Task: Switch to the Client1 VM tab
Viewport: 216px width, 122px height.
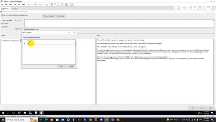Action: pyautogui.click(x=16, y=9)
